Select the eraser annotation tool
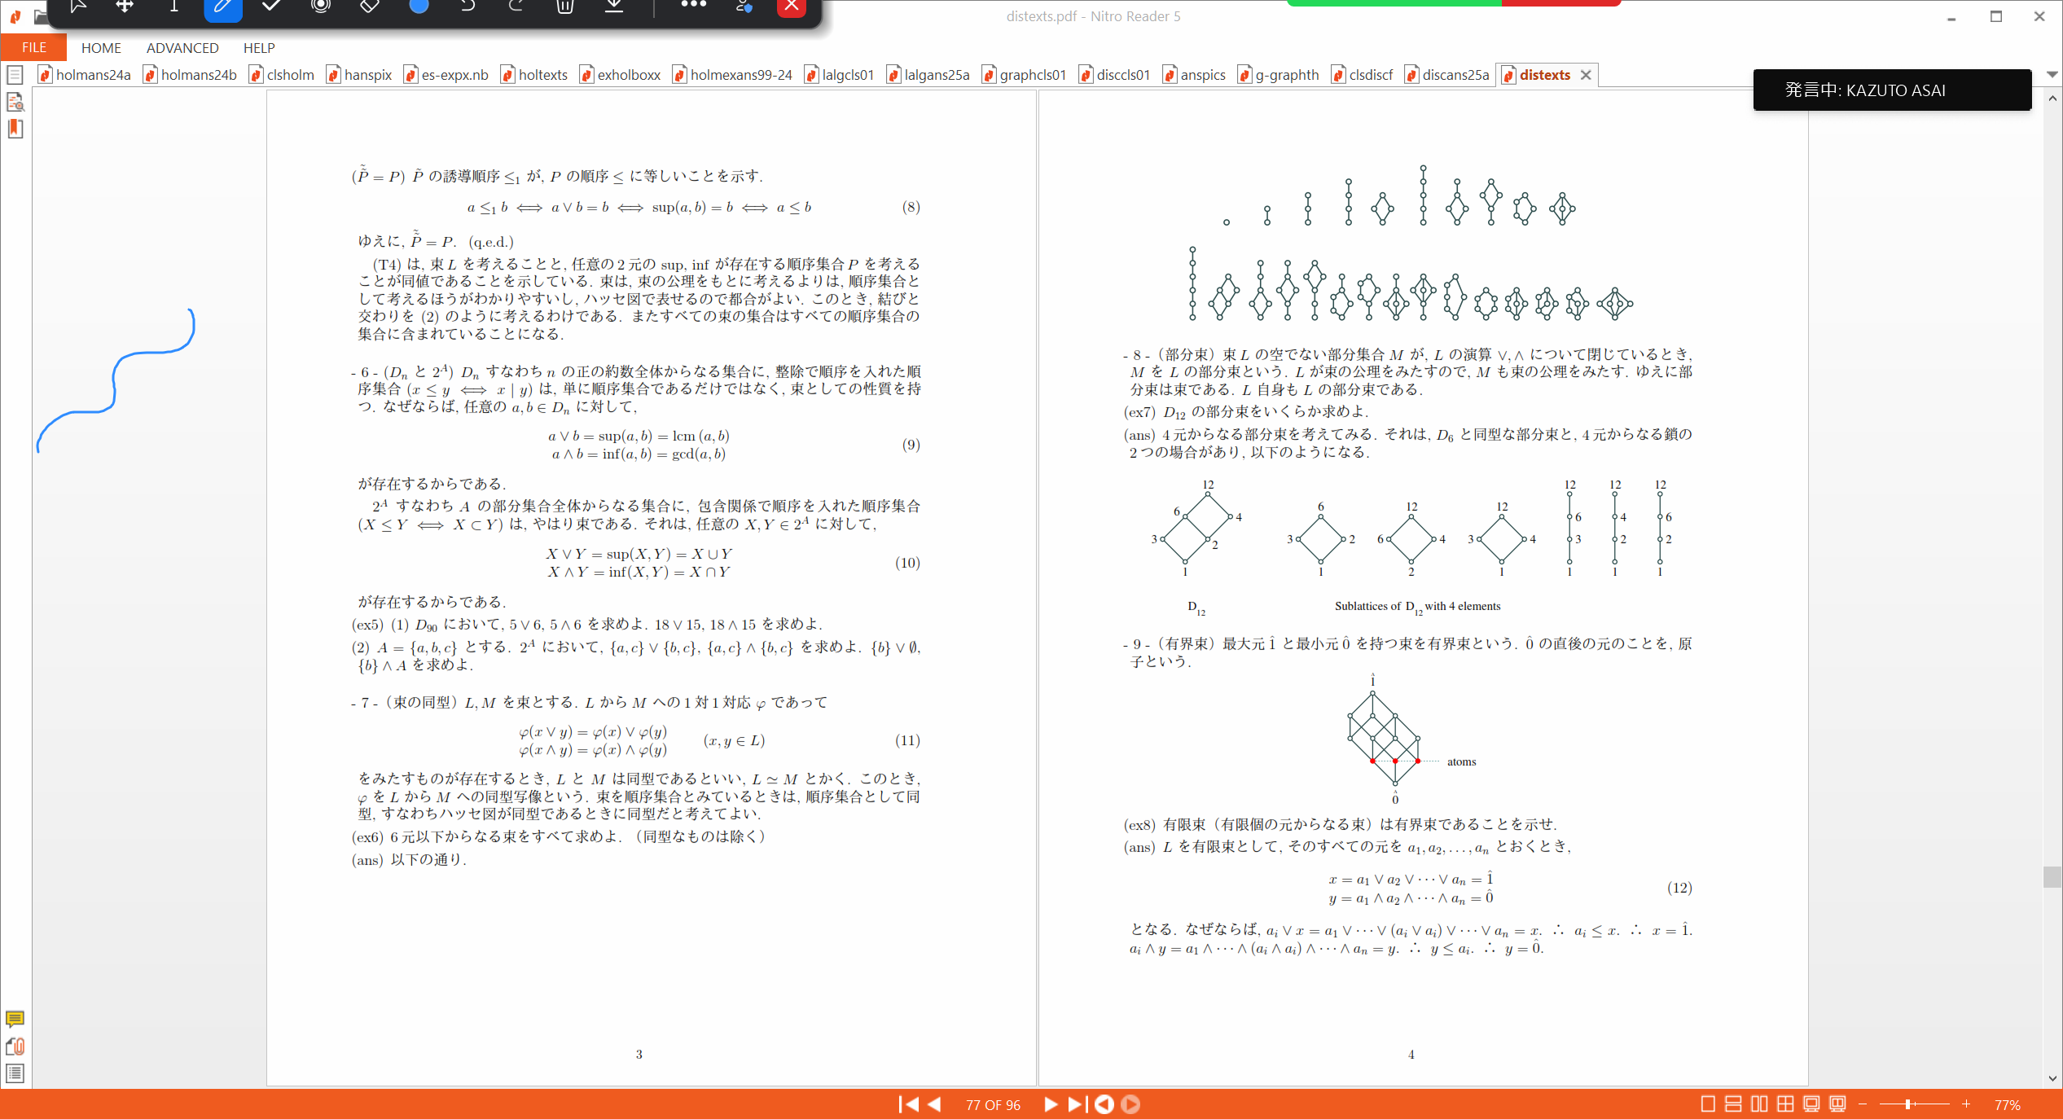 370,7
